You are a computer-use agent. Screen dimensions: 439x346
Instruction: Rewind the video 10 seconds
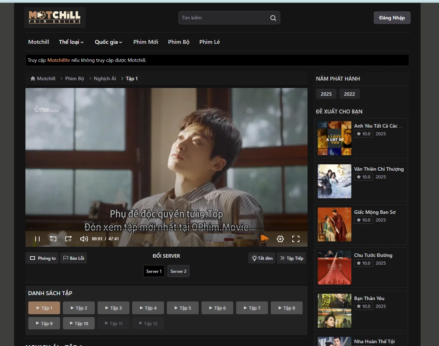(53, 239)
